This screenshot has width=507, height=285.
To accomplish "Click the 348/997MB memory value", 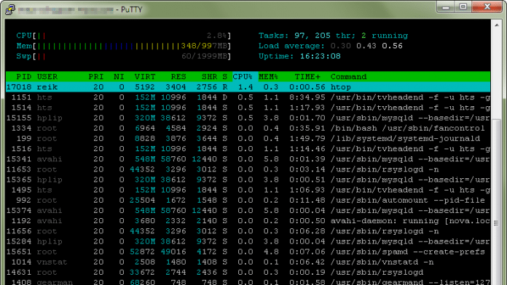I will point(205,46).
